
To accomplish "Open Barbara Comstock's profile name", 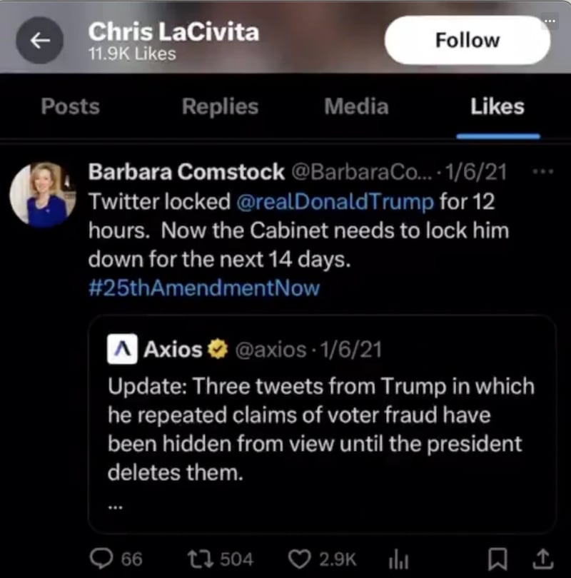I will (186, 172).
